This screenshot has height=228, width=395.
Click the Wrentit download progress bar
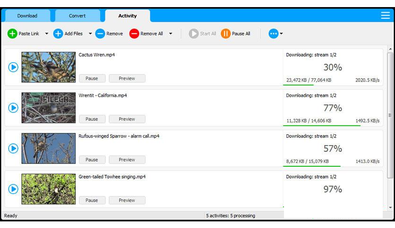pyautogui.click(x=322, y=126)
